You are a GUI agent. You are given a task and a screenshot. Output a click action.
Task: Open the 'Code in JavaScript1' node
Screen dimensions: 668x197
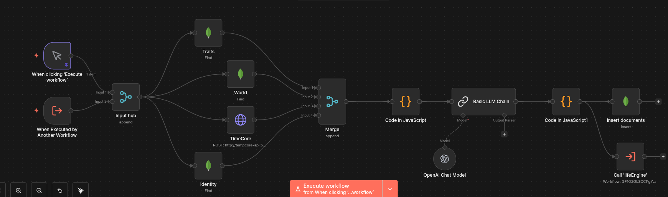(566, 102)
